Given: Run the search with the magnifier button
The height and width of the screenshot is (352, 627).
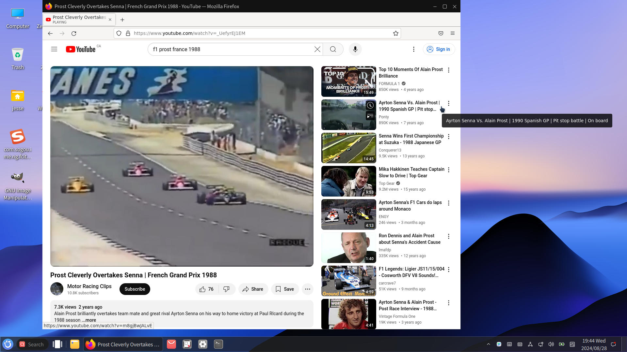Looking at the screenshot, I should pyautogui.click(x=333, y=49).
